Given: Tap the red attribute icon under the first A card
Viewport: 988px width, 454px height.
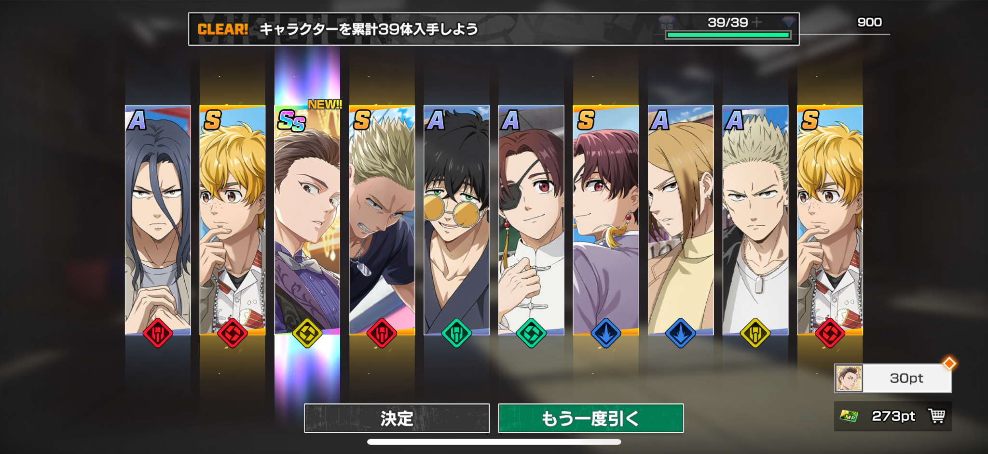Looking at the screenshot, I should tap(158, 333).
